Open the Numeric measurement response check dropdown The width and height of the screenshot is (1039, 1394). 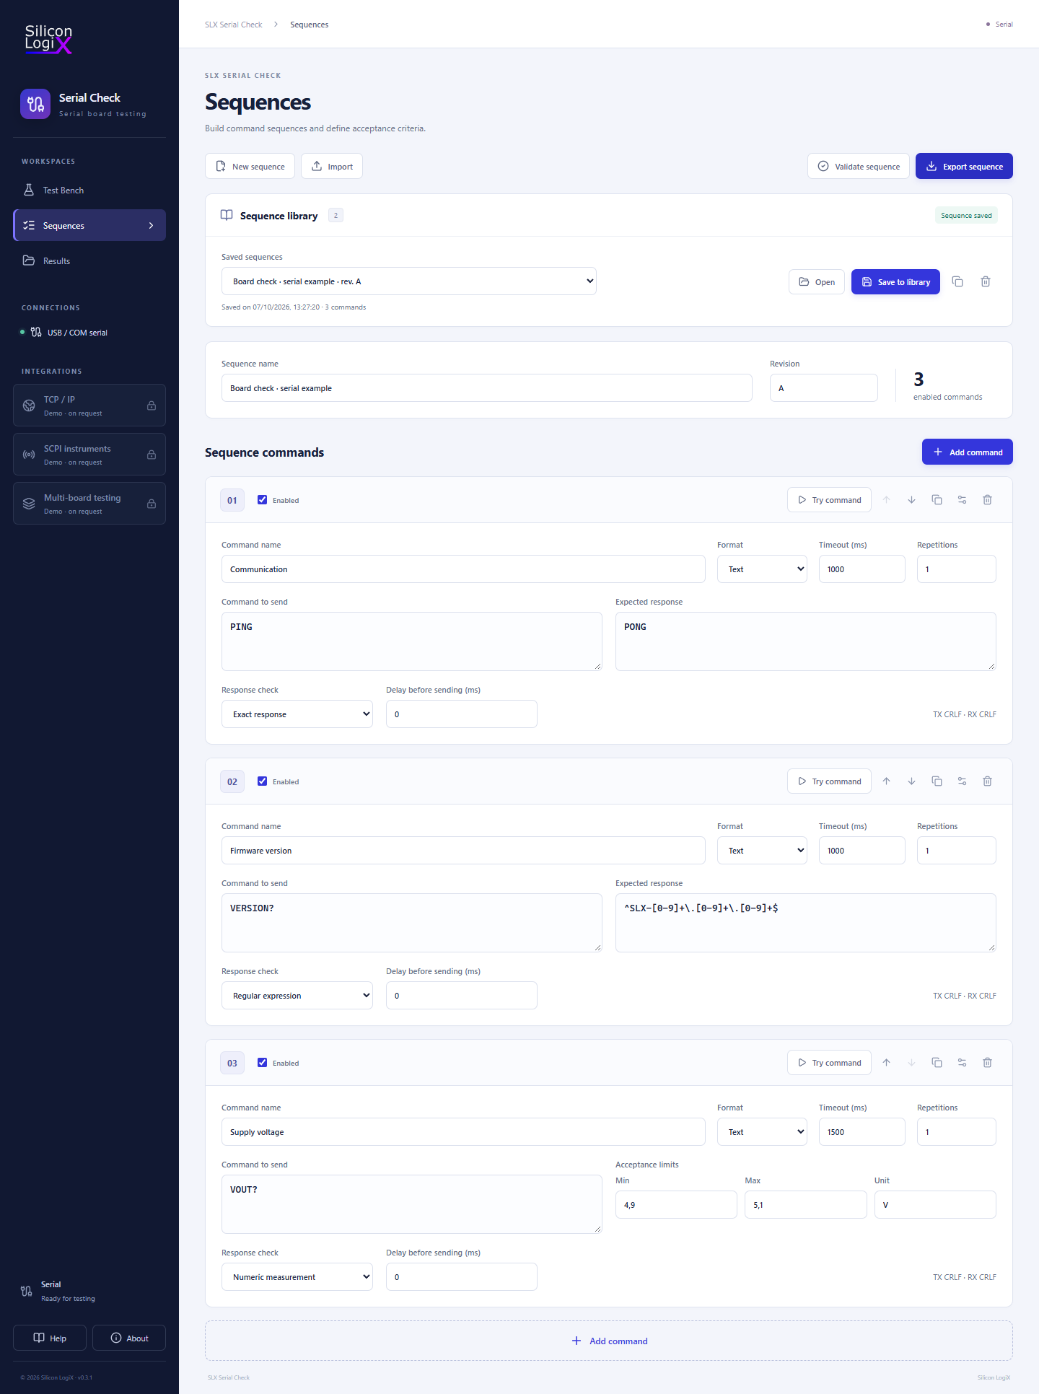297,1277
